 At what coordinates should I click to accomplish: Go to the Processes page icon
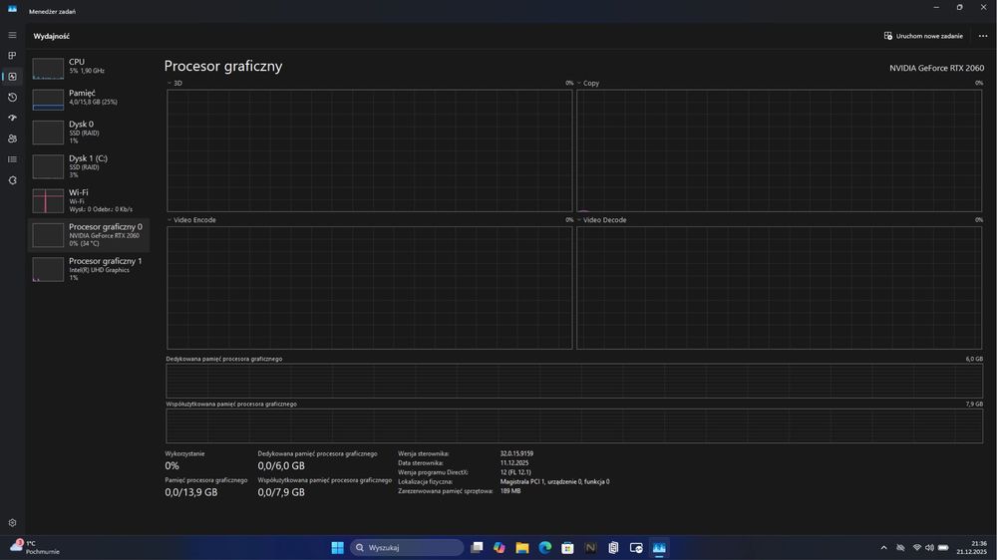[x=12, y=56]
